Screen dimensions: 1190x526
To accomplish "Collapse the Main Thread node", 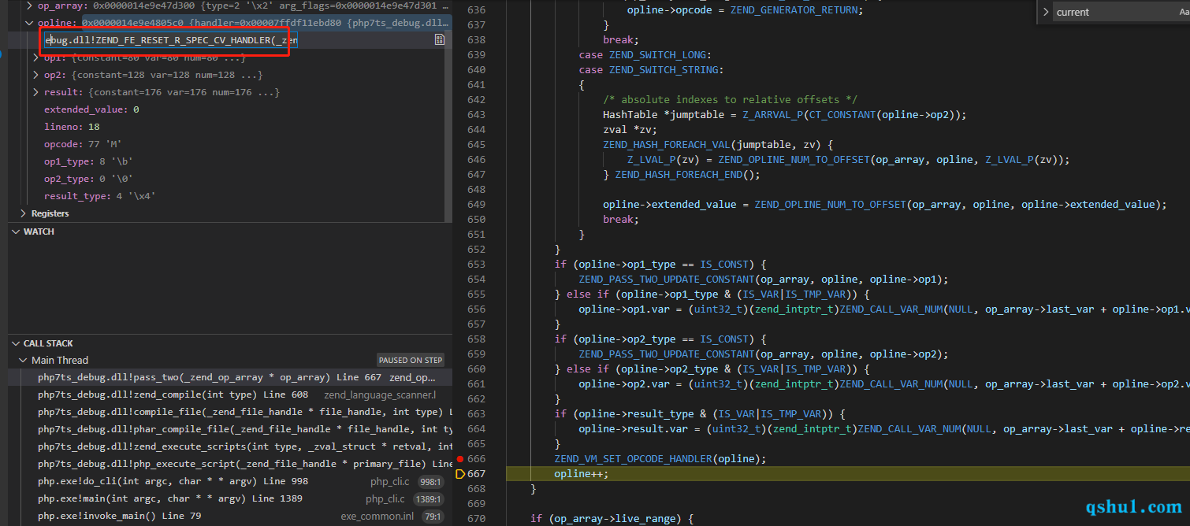I will 23,361.
